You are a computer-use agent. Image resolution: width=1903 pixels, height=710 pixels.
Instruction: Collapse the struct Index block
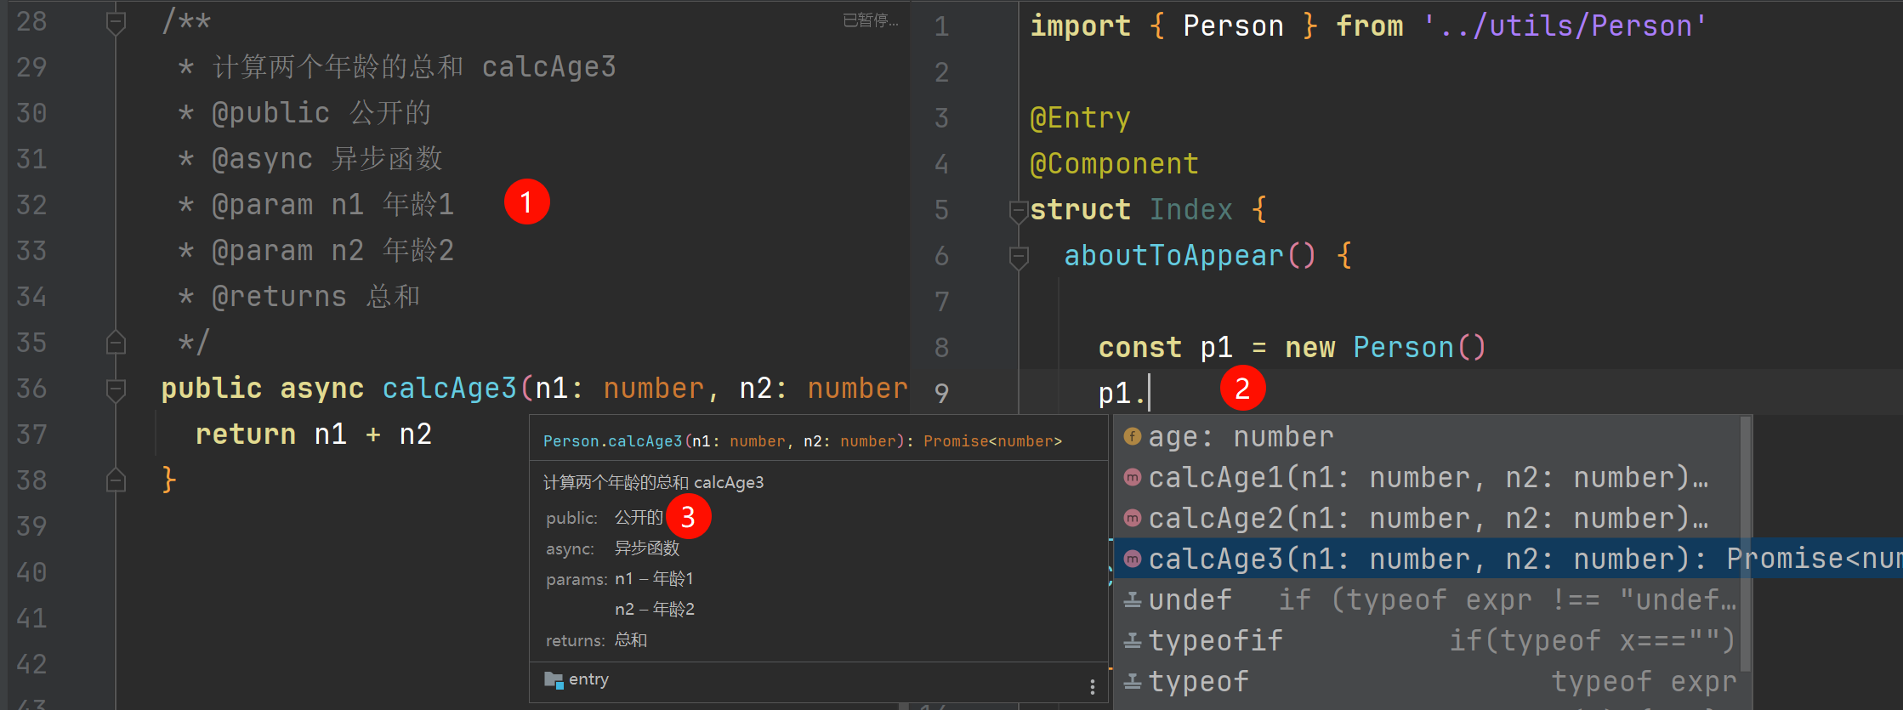1018,210
